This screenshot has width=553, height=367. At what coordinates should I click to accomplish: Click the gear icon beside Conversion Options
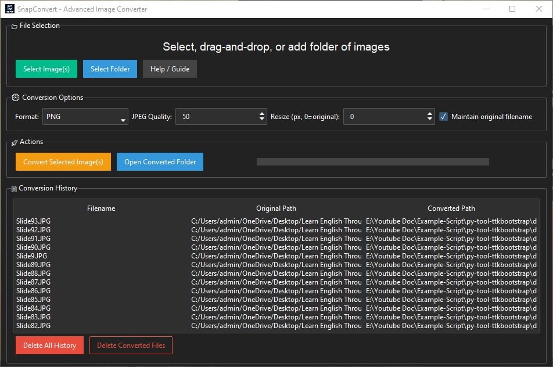(16, 98)
